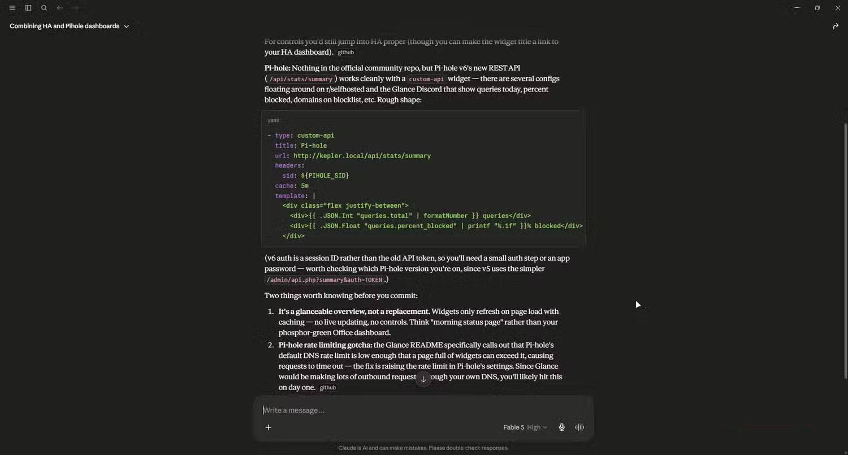Open voice mode waveform icon
This screenshot has width=848, height=455.
579,427
